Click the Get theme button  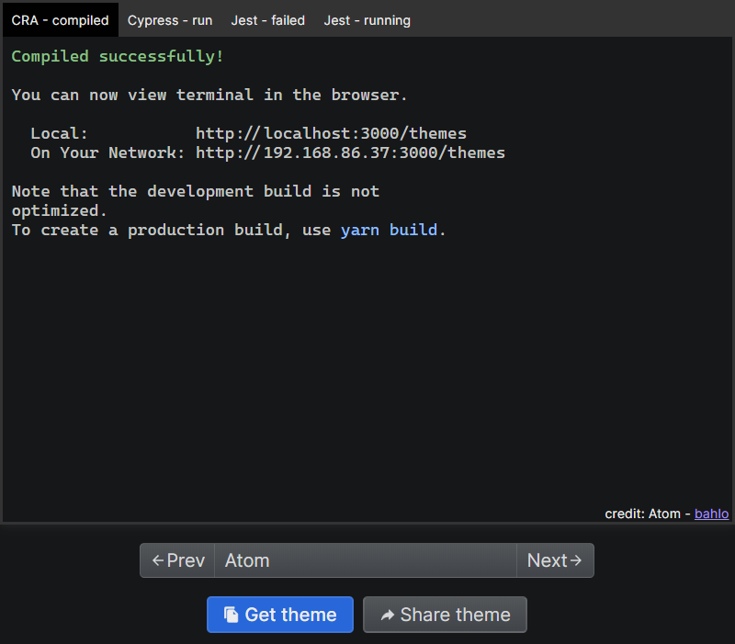tap(280, 615)
